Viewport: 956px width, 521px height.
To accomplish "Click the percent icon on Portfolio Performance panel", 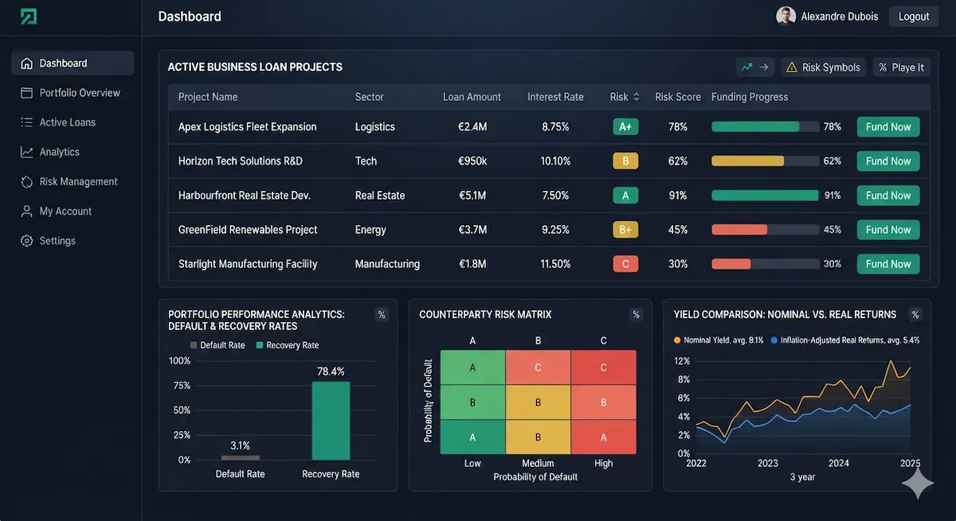I will pos(382,315).
